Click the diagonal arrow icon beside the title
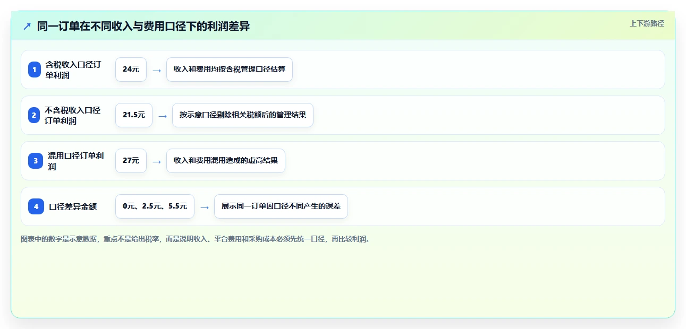 click(27, 26)
